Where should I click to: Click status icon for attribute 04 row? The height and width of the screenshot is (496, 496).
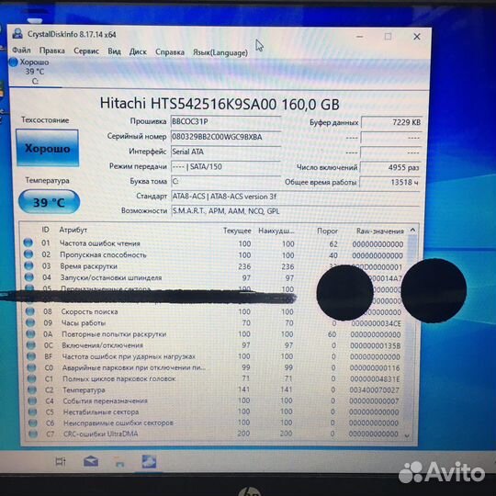click(x=29, y=277)
